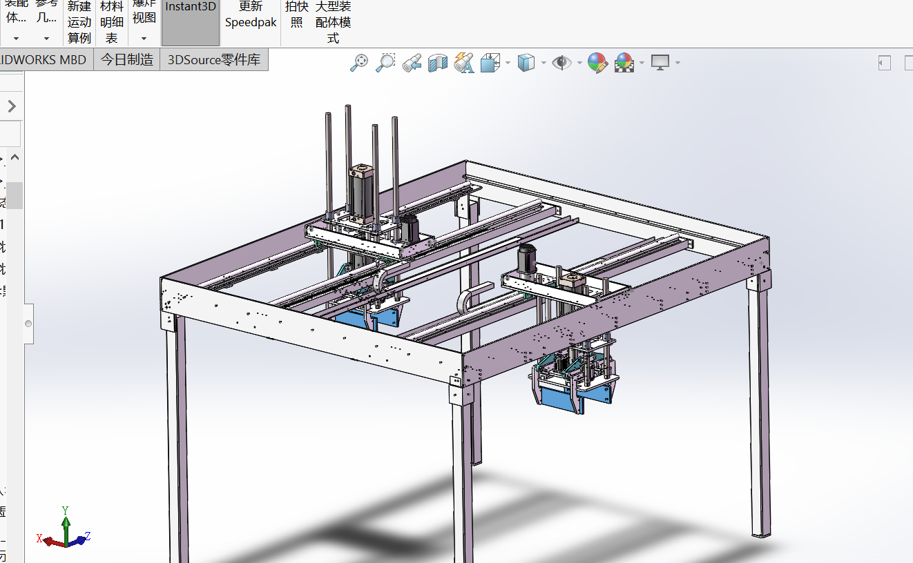
Task: Open the assembly features dropdown arrow
Action: [x=16, y=39]
